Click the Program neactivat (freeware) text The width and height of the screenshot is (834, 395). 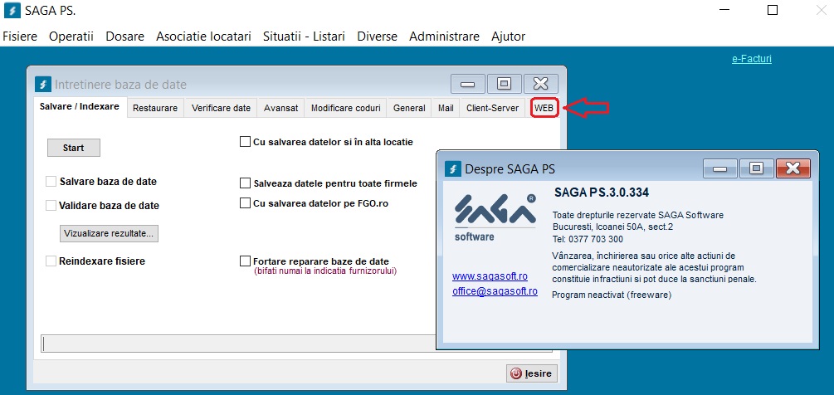coord(612,295)
